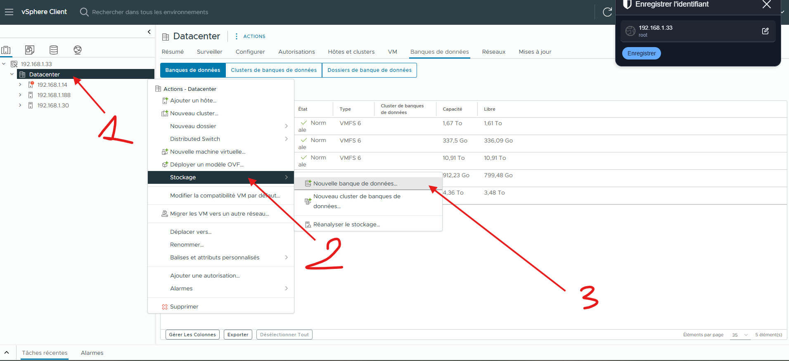The height and width of the screenshot is (361, 789).
Task: Open the Hosts and Clusters inventory view
Action: [x=6, y=50]
